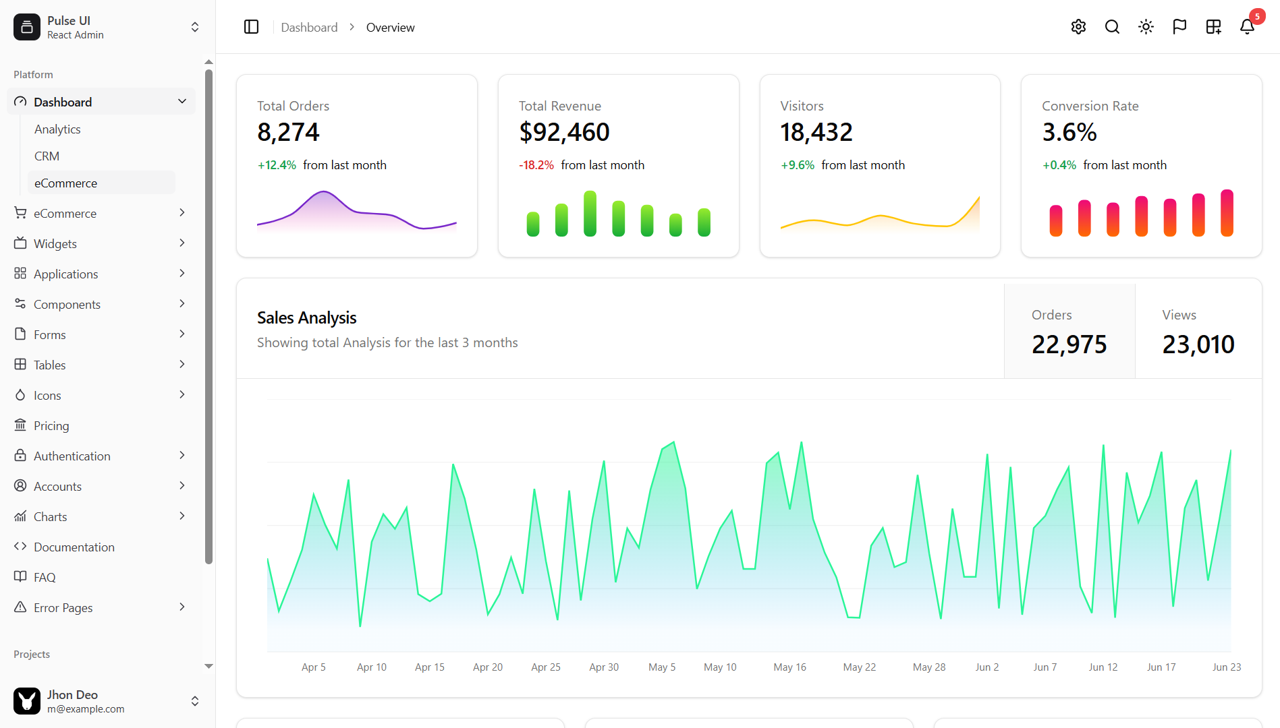Image resolution: width=1280 pixels, height=728 pixels.
Task: Click the Components sliders icon
Action: tap(20, 304)
